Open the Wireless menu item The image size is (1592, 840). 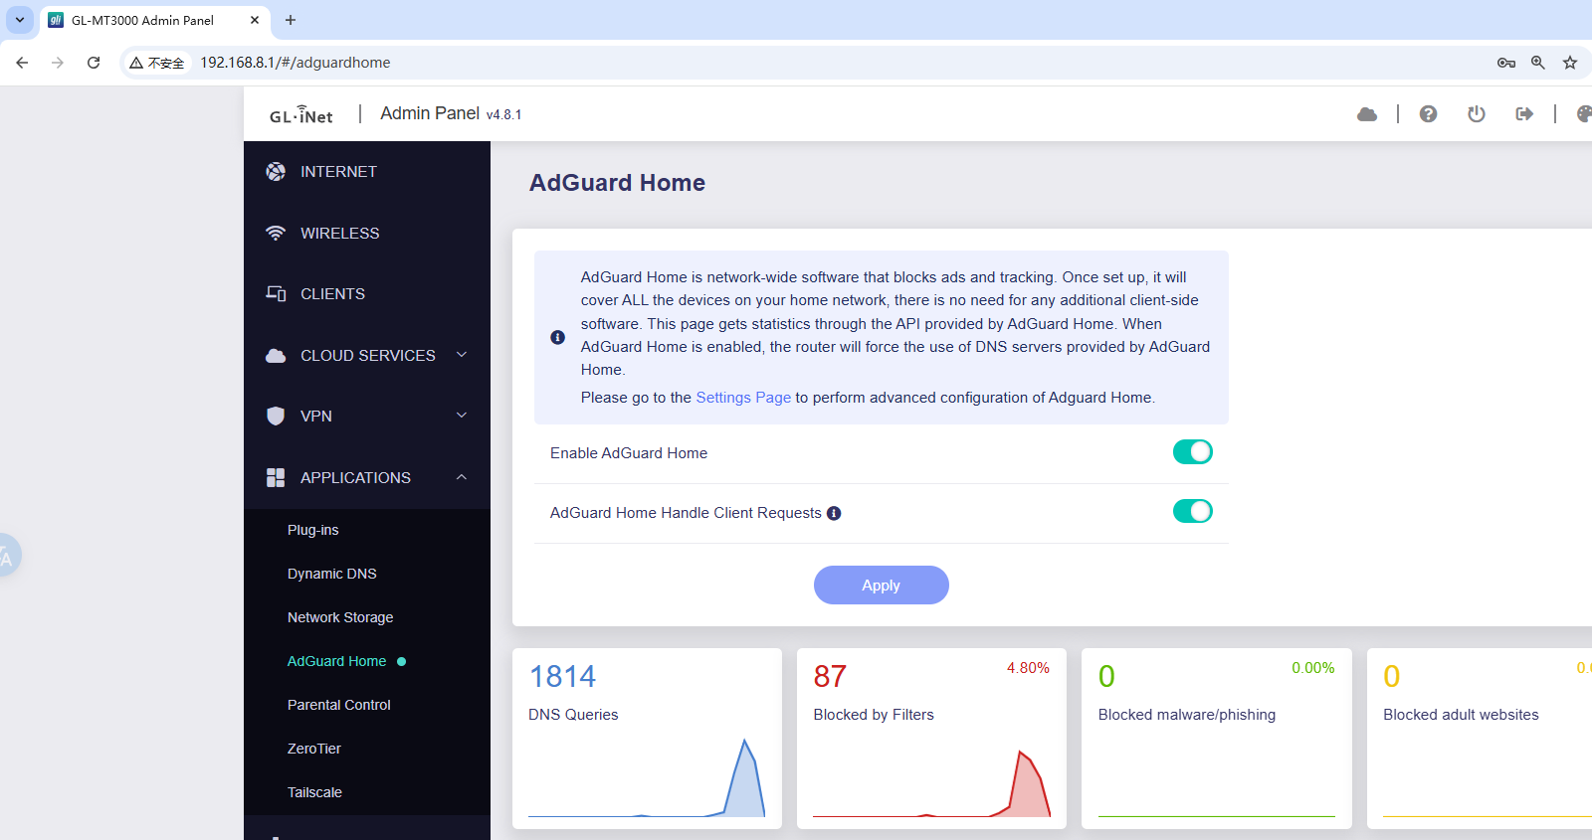click(339, 233)
